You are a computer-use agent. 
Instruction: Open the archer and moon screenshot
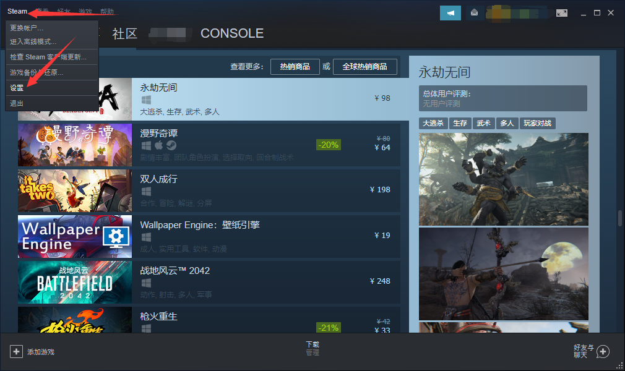coord(504,274)
